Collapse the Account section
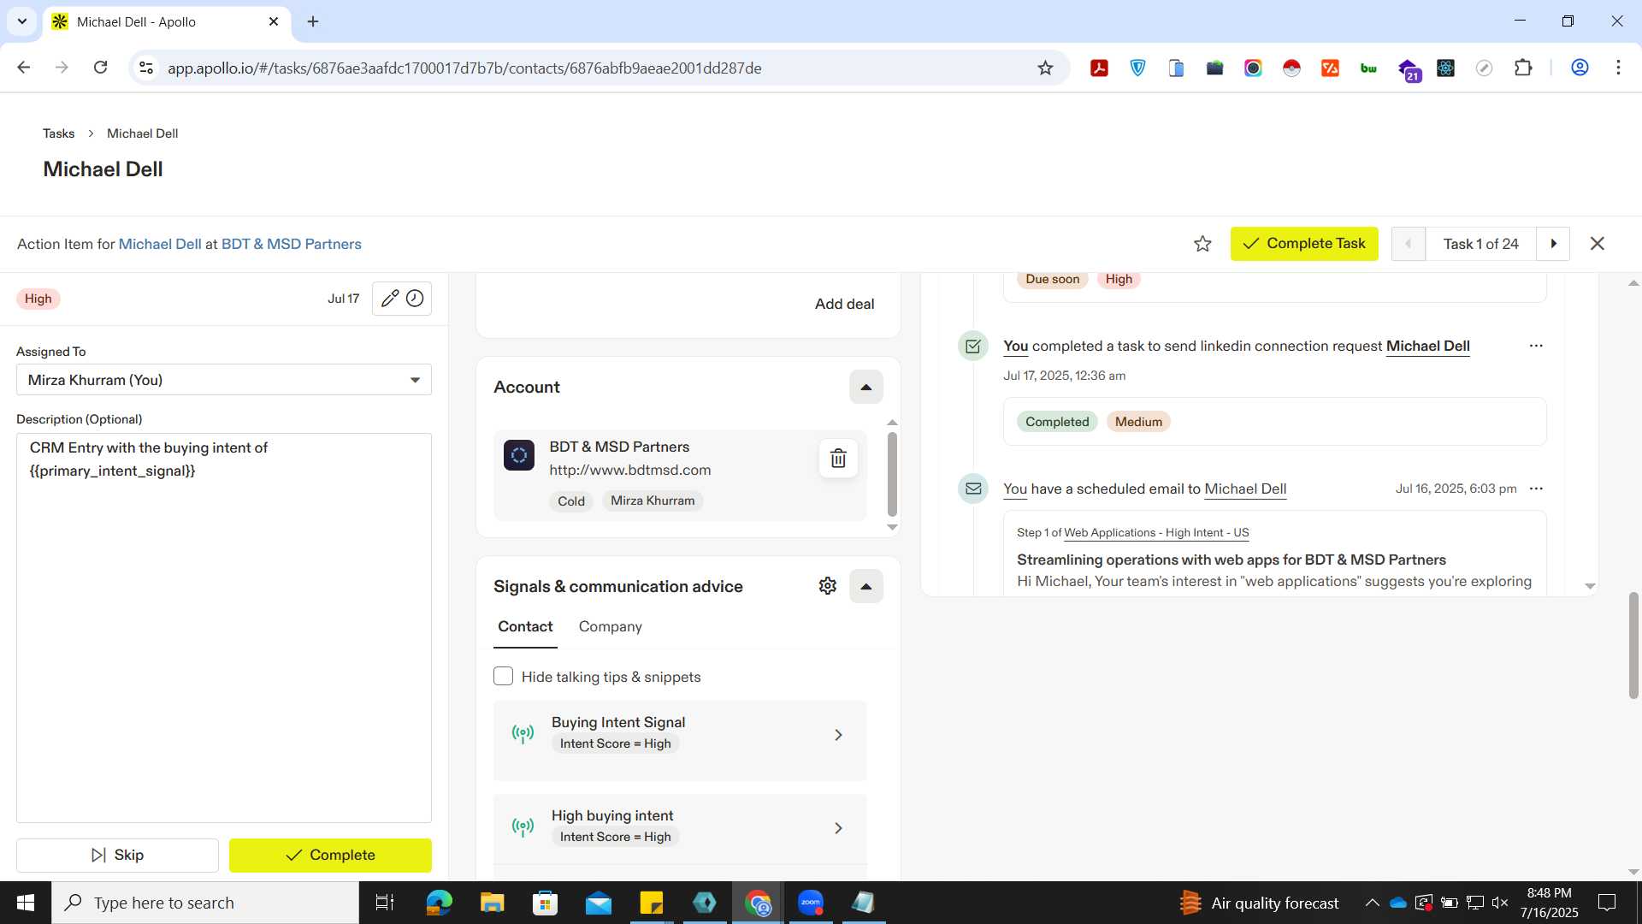 865,387
